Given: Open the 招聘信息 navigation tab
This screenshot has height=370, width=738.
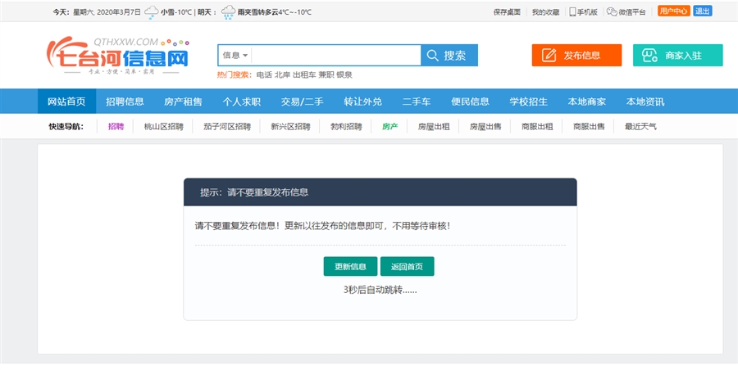Looking at the screenshot, I should click(125, 102).
